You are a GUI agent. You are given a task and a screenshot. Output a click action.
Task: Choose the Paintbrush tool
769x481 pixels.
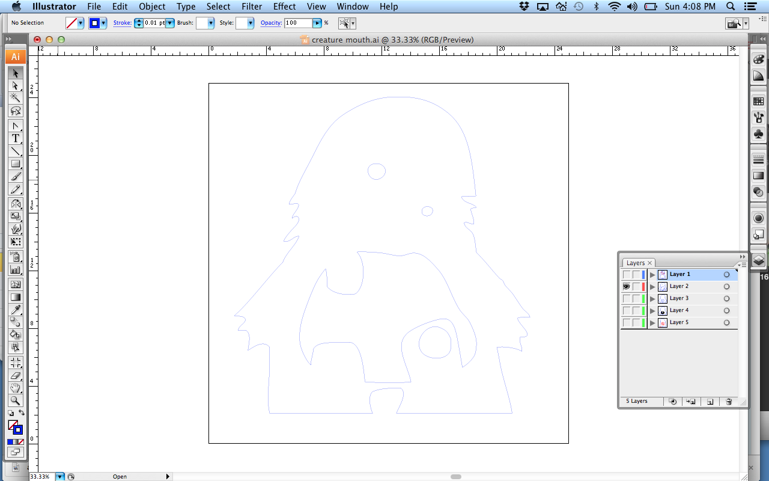[x=16, y=176]
